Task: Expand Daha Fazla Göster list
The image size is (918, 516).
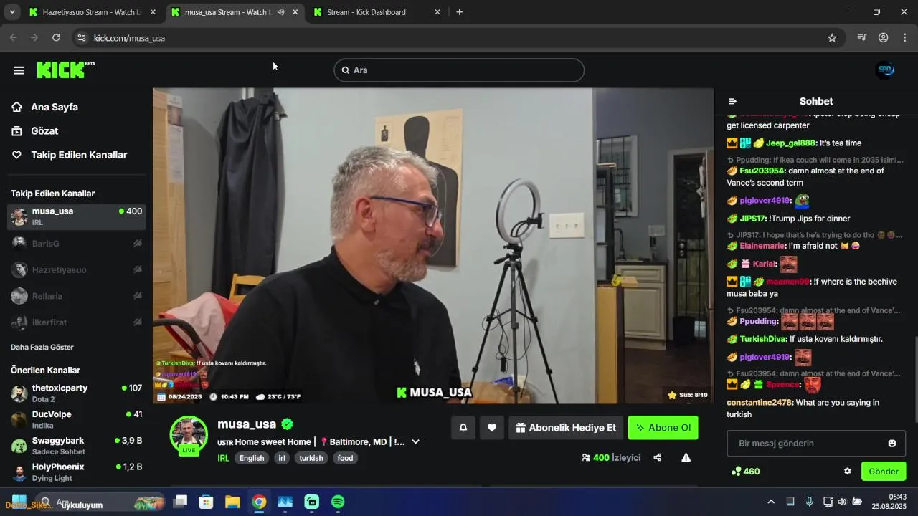Action: point(42,347)
